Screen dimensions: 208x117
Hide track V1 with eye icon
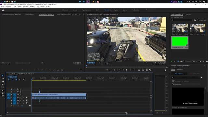click(20, 95)
